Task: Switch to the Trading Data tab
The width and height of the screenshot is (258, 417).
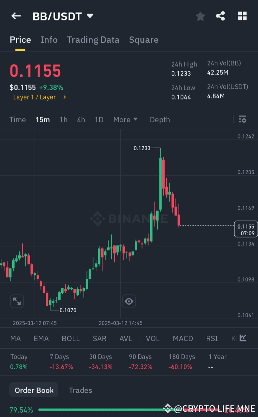Action: (x=93, y=40)
